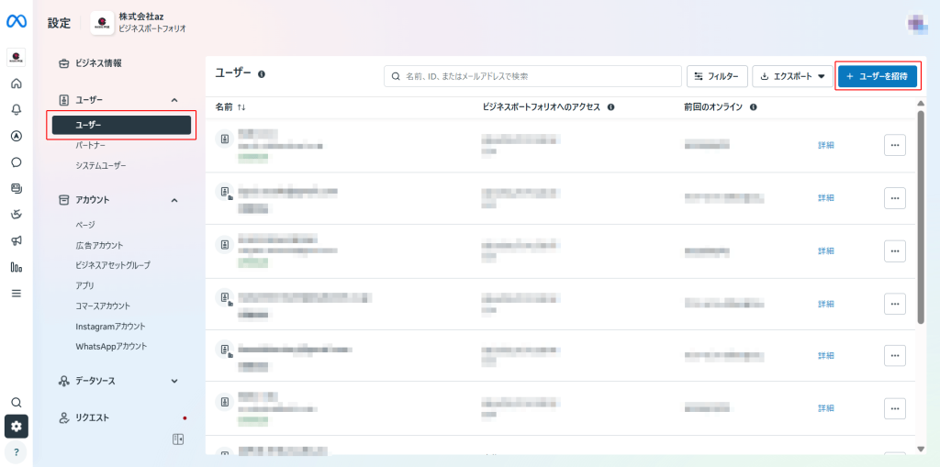Open notifications bell icon
Screen dimensions: 940x467
click(16, 109)
